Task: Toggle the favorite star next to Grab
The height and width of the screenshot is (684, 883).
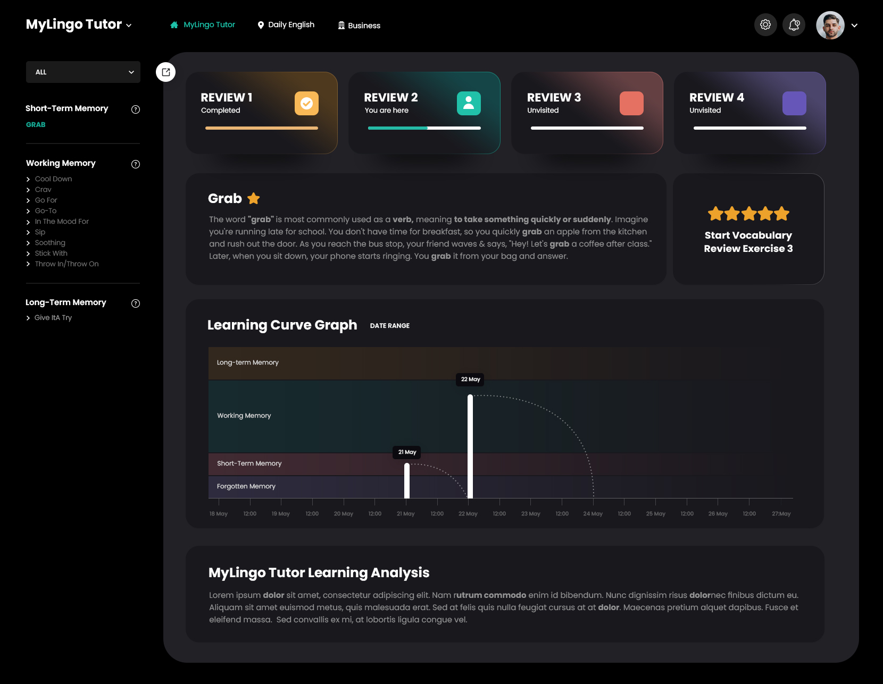Action: [254, 199]
